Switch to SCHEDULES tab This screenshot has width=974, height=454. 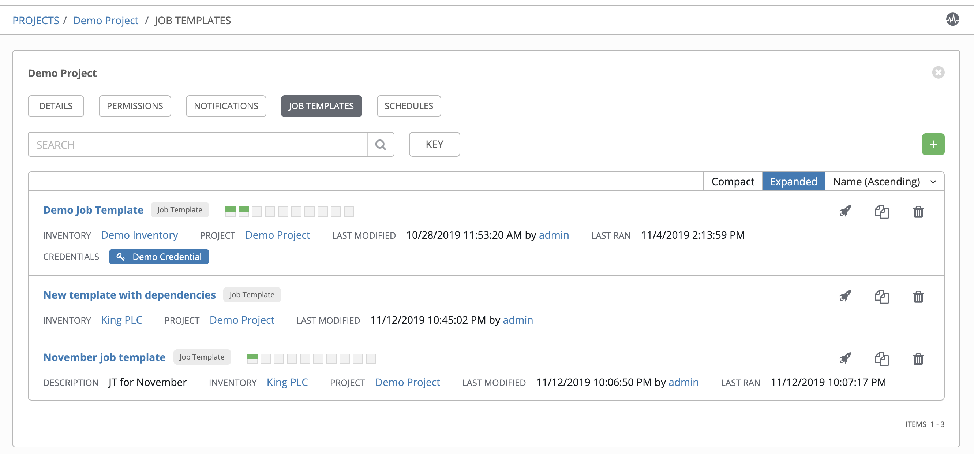tap(409, 106)
